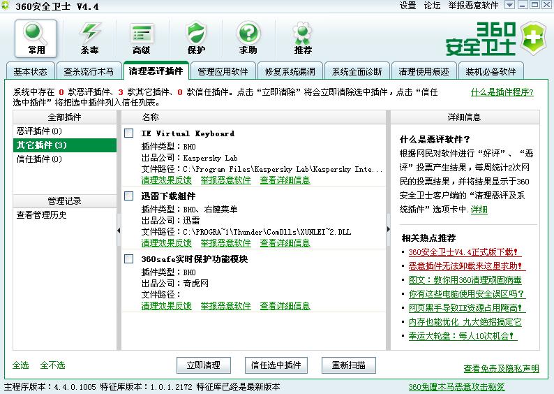Open the 求助 question mark help section
The height and width of the screenshot is (394, 554).
[248, 38]
